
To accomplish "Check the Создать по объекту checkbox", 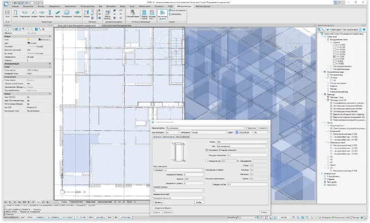I will (x=153, y=207).
